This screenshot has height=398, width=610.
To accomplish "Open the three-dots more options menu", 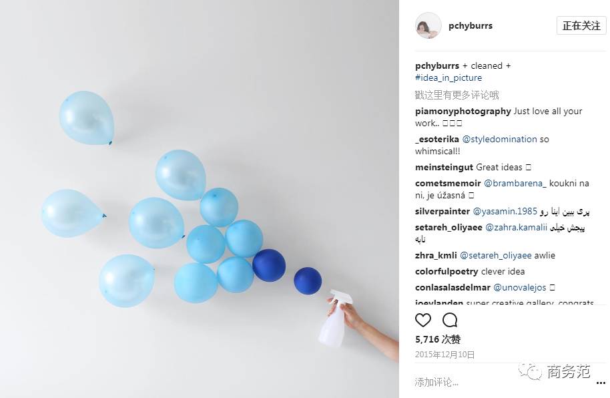I will (x=601, y=383).
